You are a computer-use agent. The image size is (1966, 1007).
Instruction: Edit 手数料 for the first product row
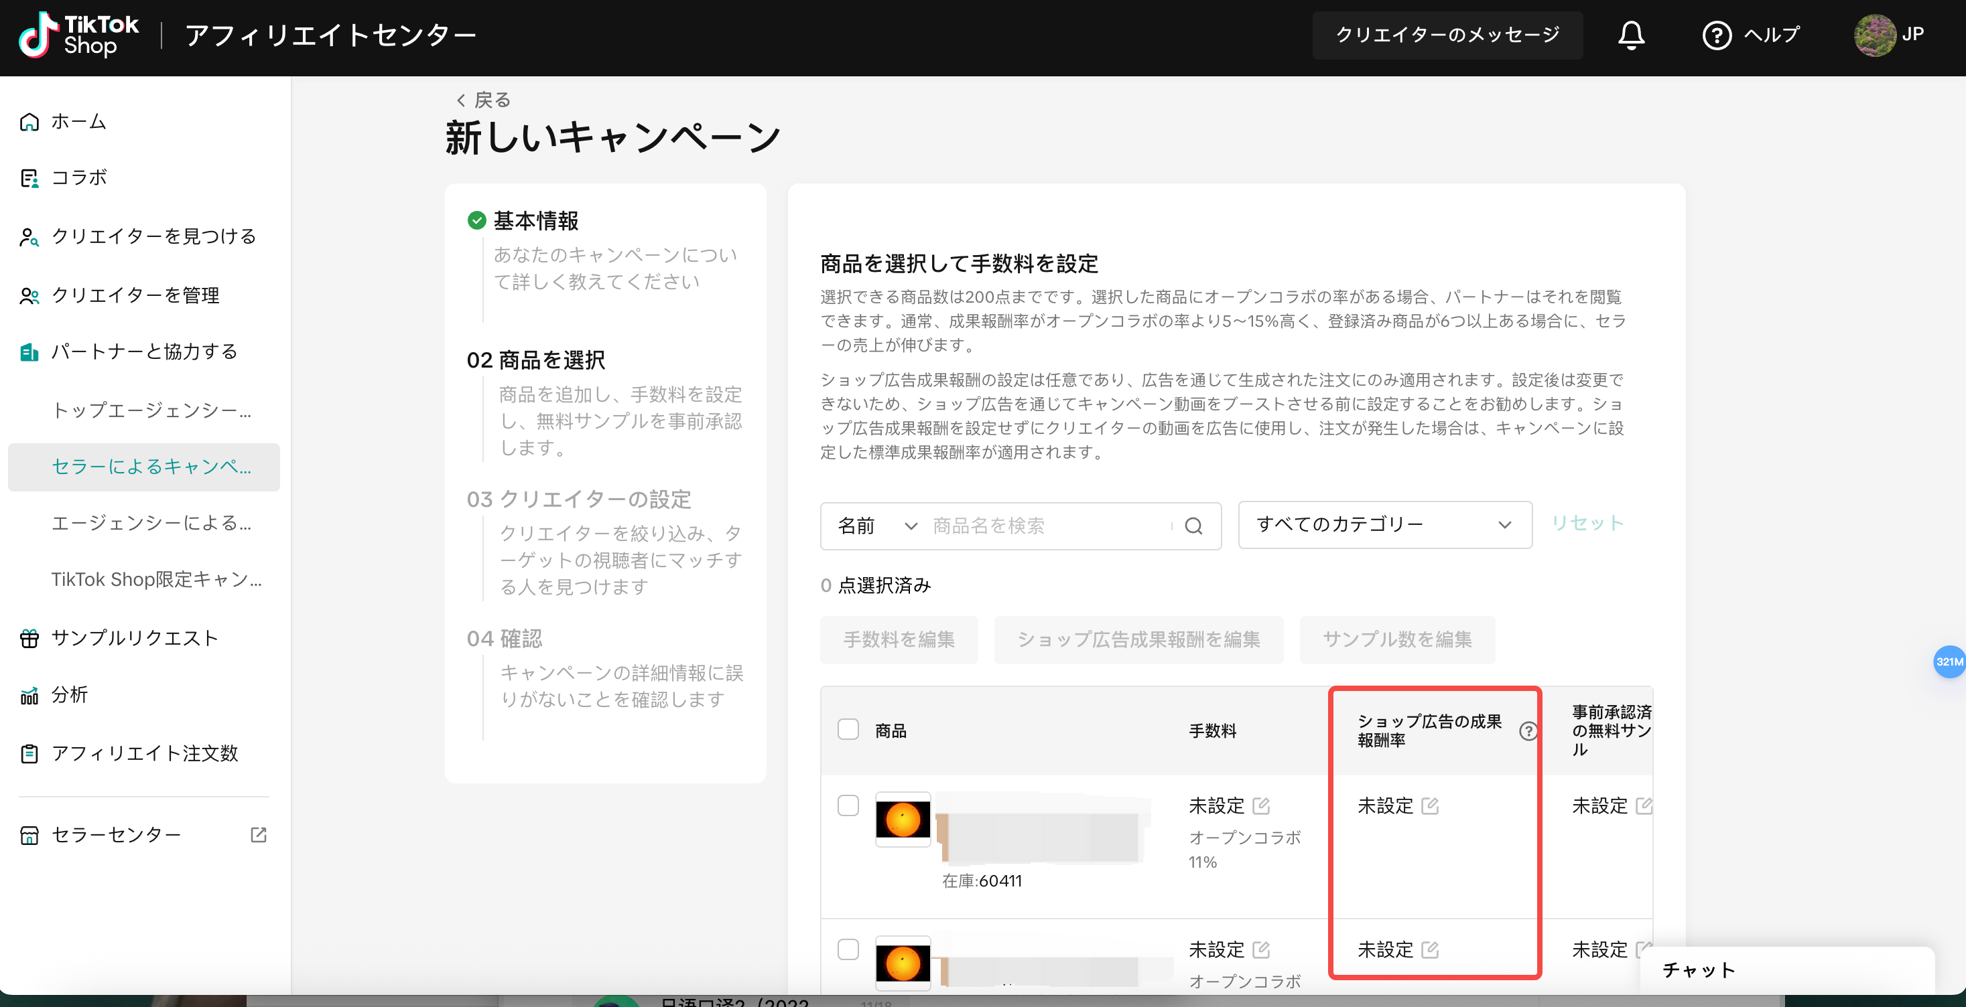point(1261,805)
